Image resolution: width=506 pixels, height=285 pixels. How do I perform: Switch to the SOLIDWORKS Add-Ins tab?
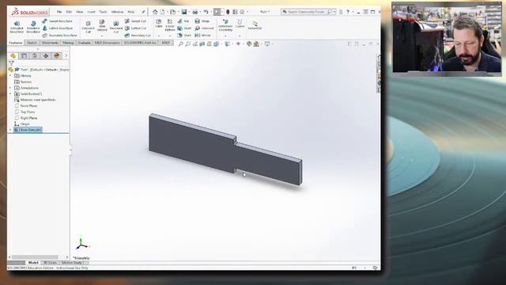(x=140, y=43)
